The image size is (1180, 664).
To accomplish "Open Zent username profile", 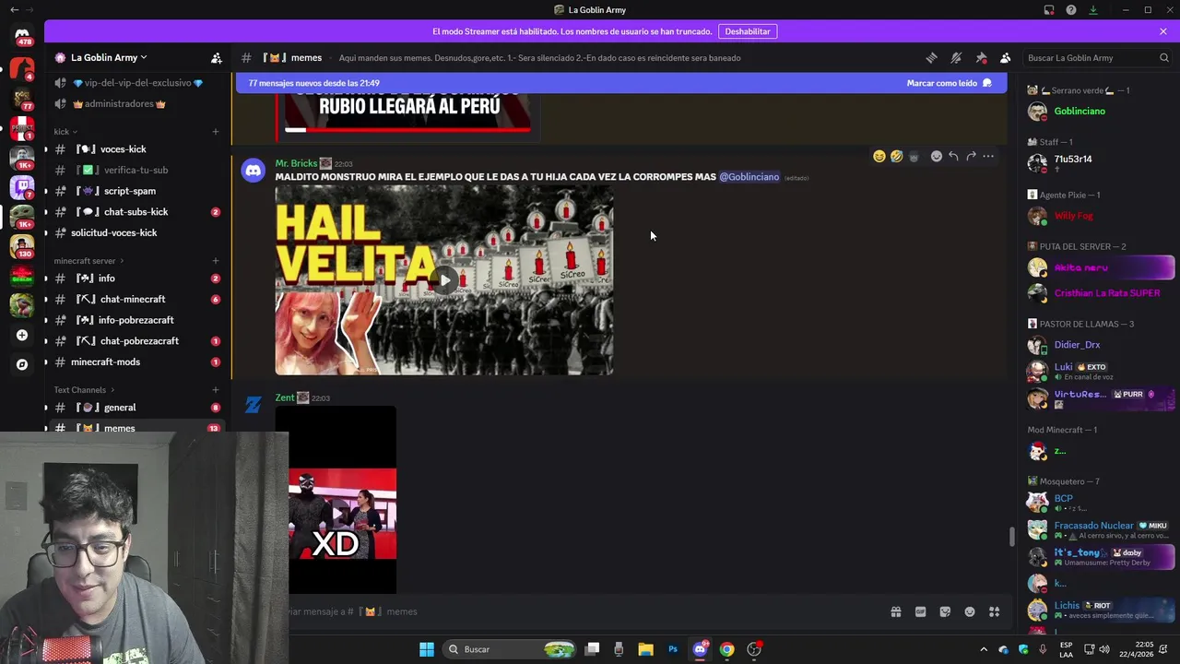I will 284,397.
